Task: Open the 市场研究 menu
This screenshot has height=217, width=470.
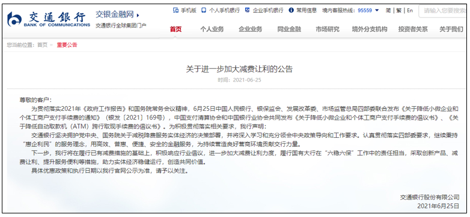Action: (328, 29)
